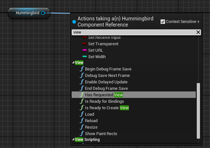The height and width of the screenshot is (148, 210).
Task: Choose the Set Transparent action
Action: pyautogui.click(x=103, y=44)
